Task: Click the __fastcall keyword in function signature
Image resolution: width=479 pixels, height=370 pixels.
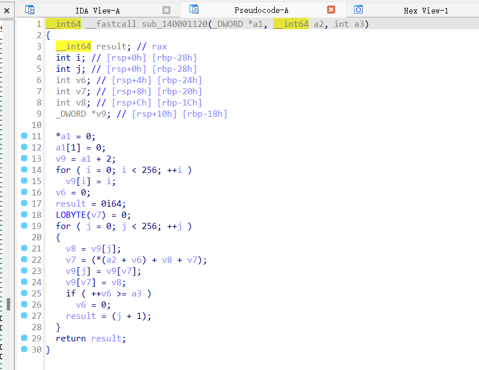Action: tap(111, 24)
